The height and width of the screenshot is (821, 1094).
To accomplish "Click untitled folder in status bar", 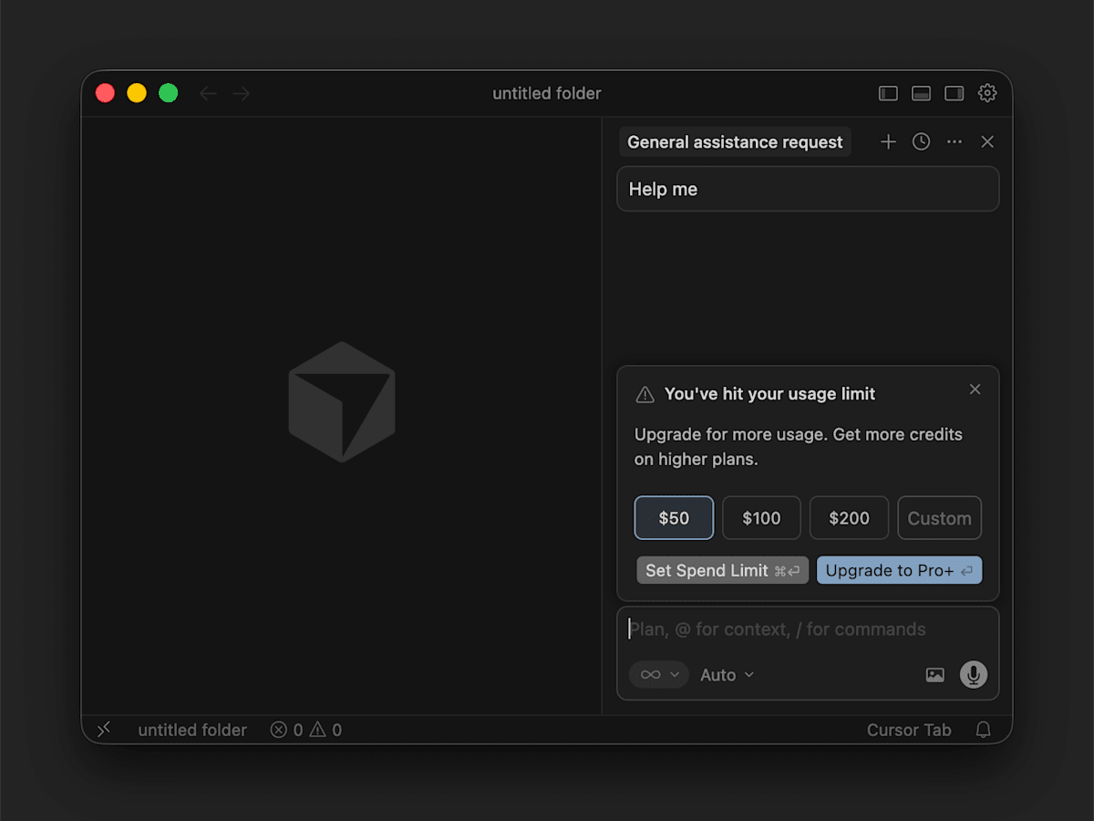I will click(192, 730).
